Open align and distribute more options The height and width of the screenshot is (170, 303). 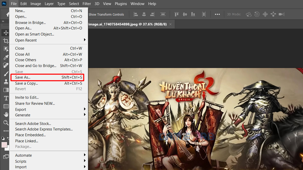click(x=217, y=14)
